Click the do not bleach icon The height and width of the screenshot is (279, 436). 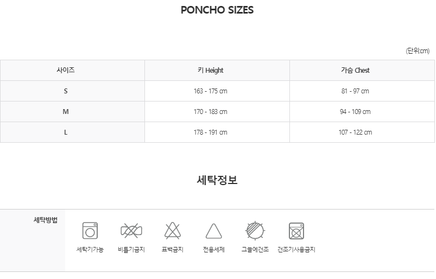(x=173, y=231)
